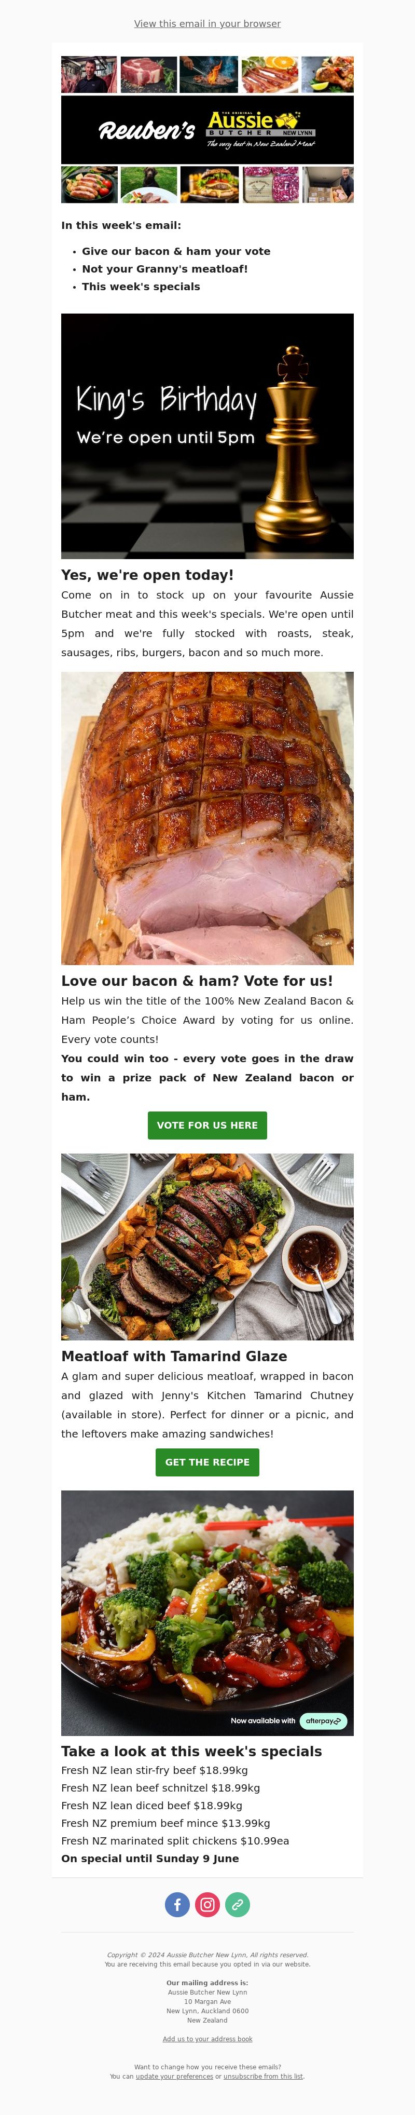Viewport: 415px width, 2115px height.
Task: Click the Love our bacon & ham heading
Action: coord(197,981)
